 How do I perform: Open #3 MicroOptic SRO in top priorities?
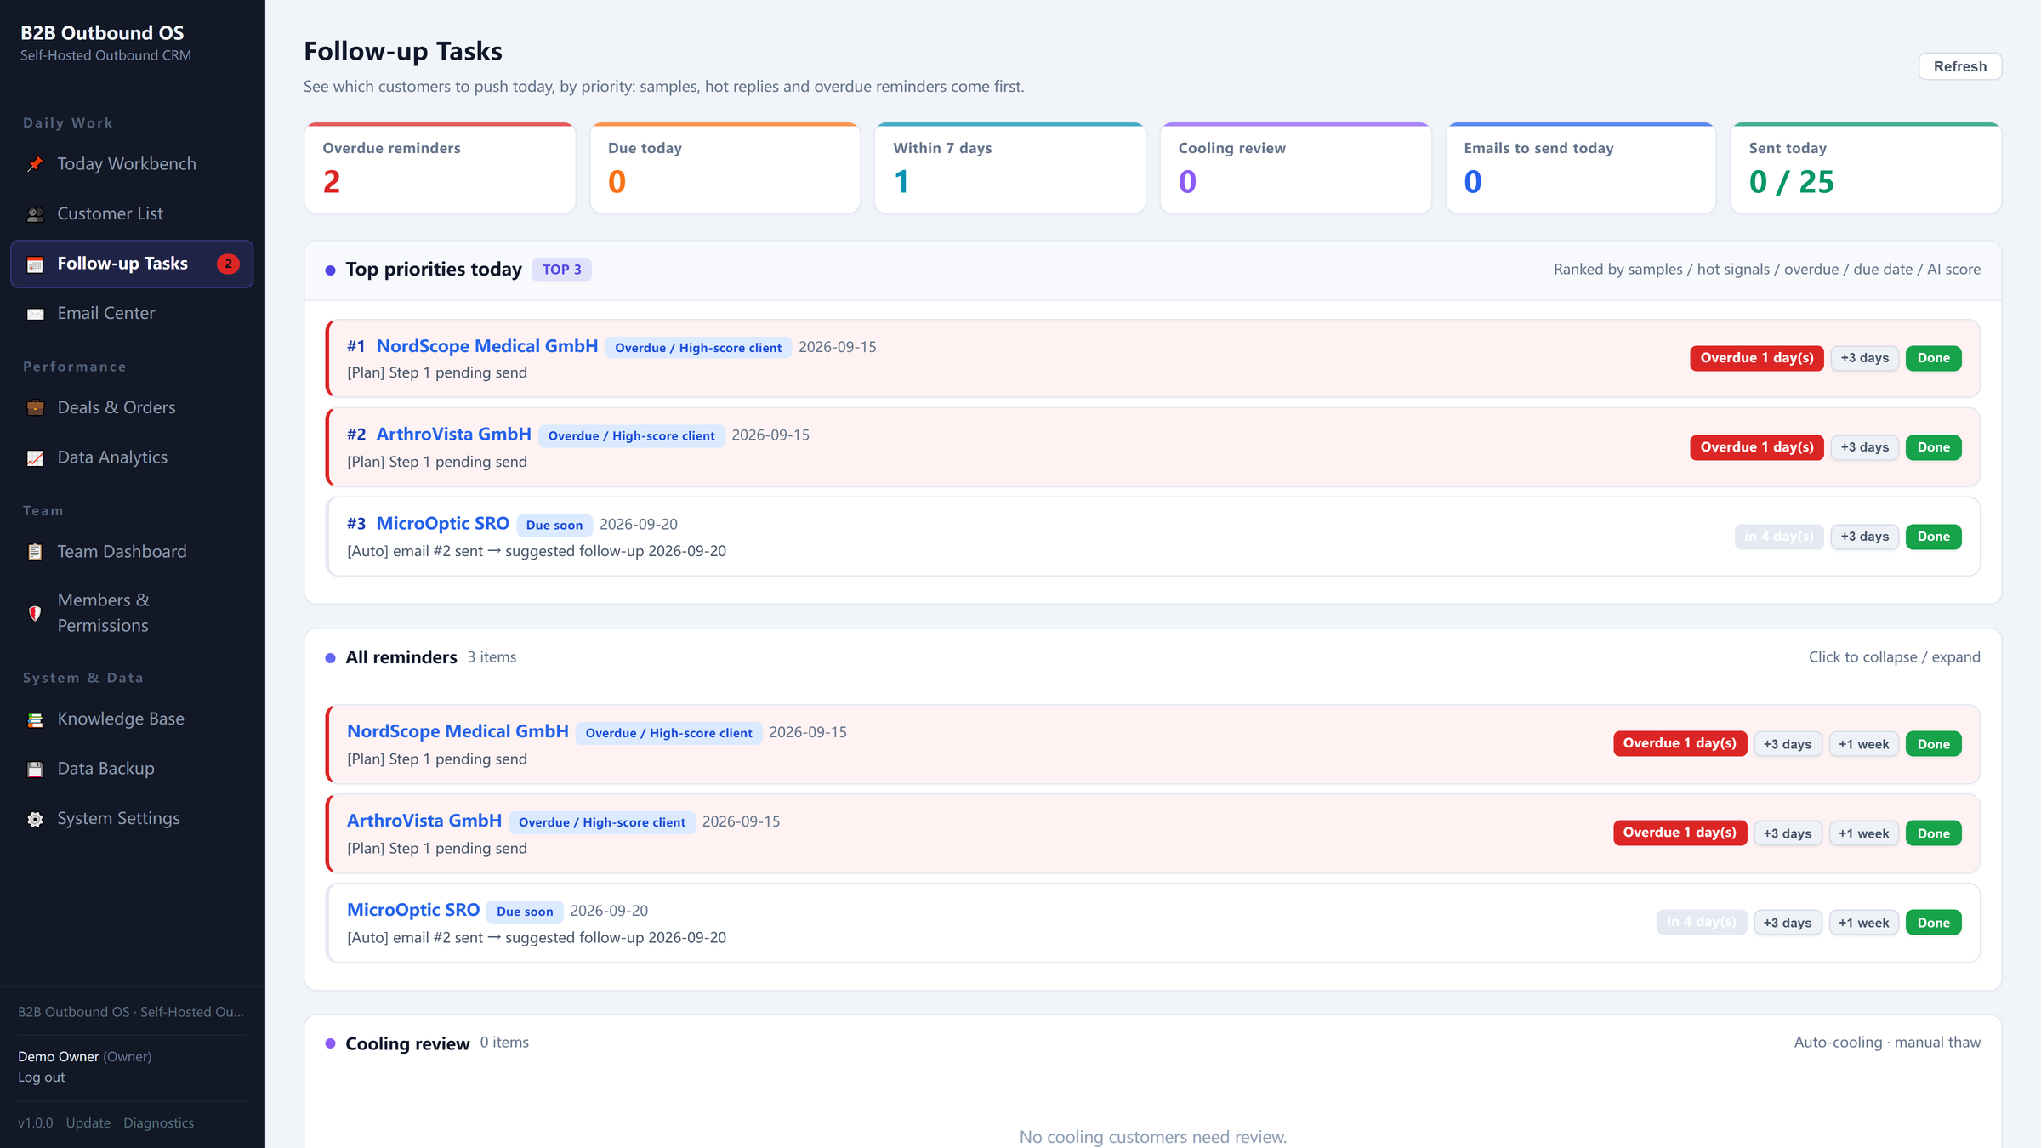(442, 524)
